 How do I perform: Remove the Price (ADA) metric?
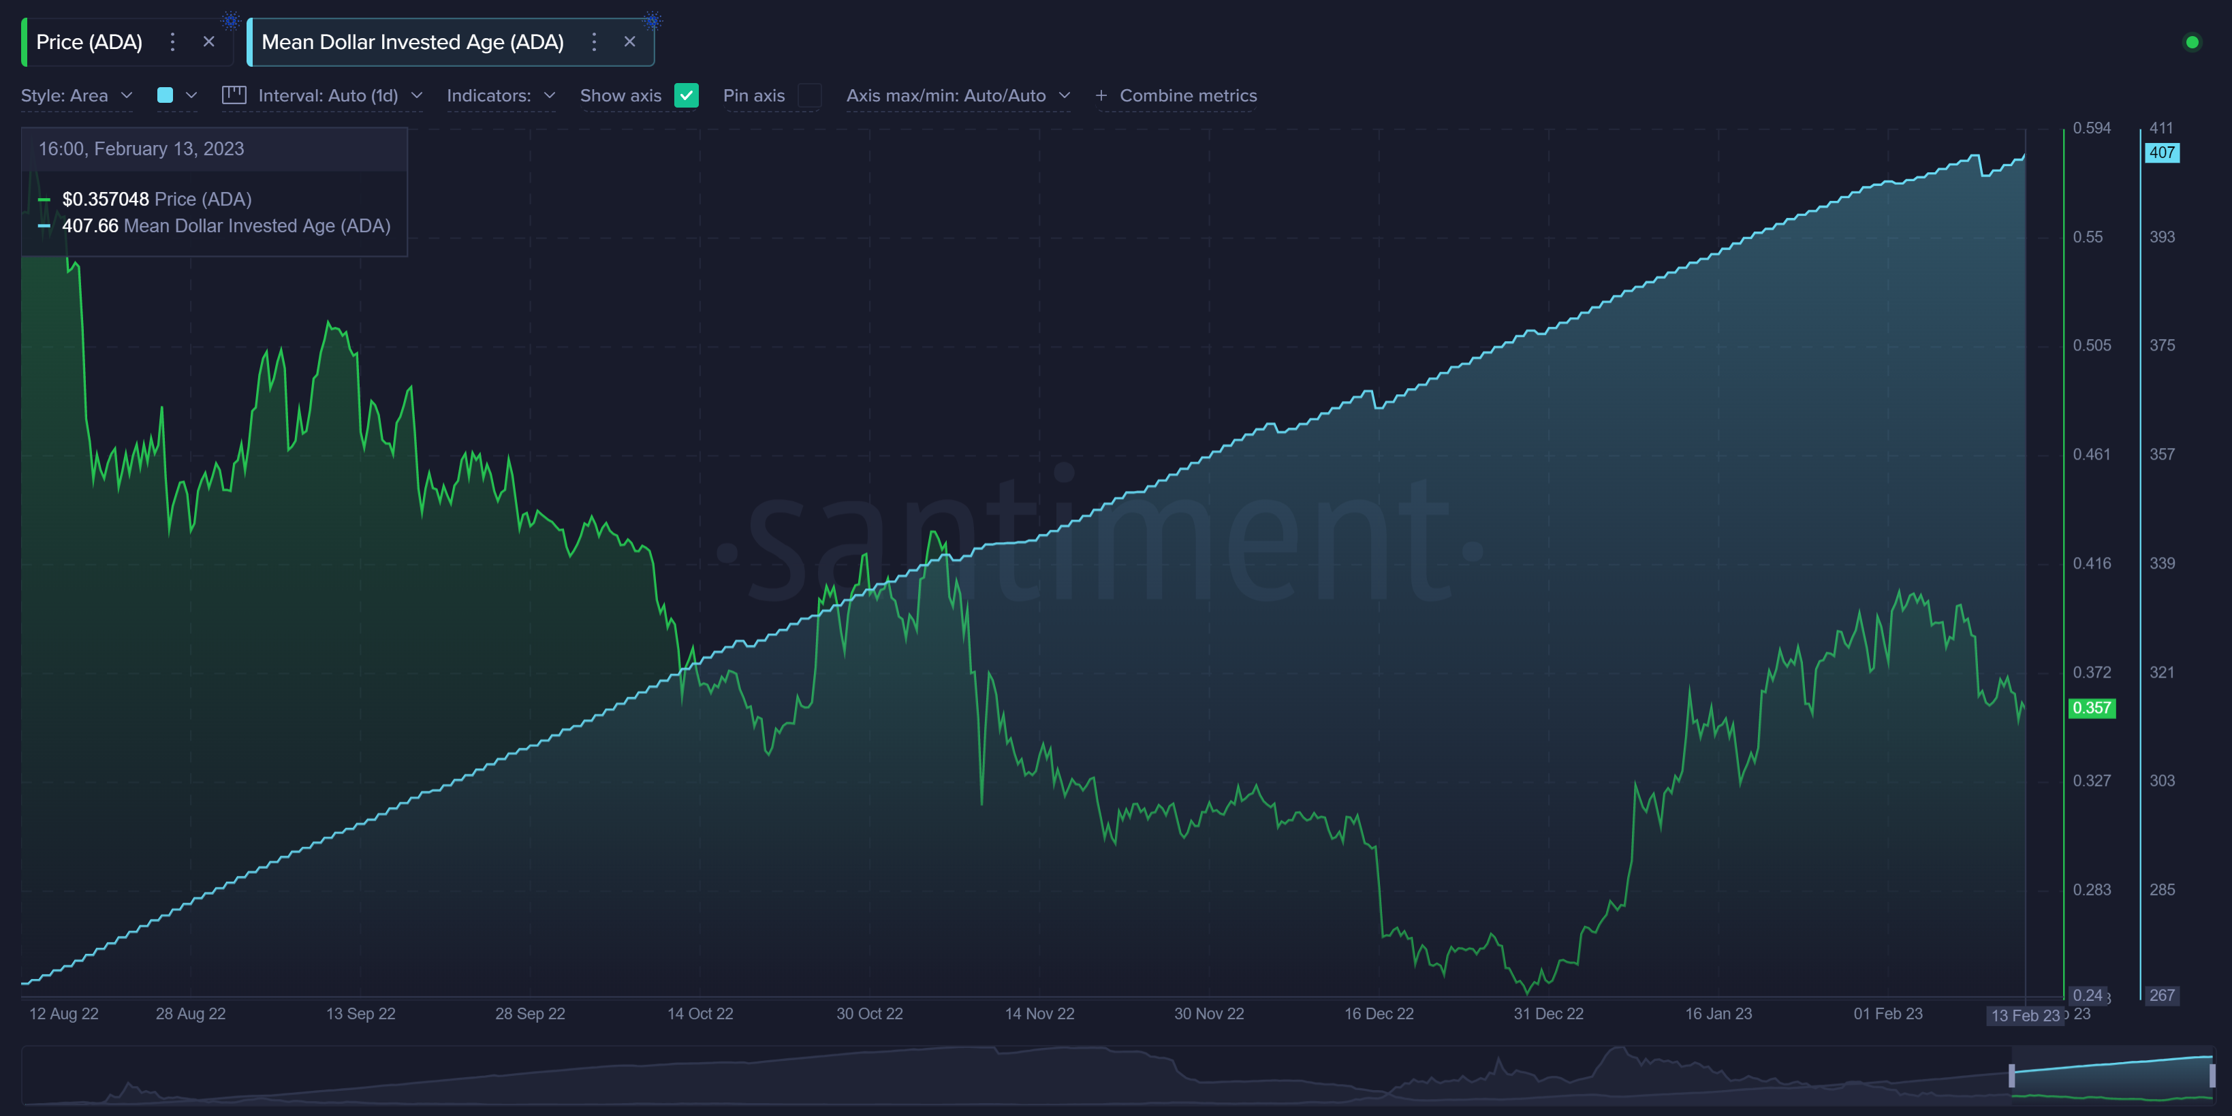(x=209, y=42)
